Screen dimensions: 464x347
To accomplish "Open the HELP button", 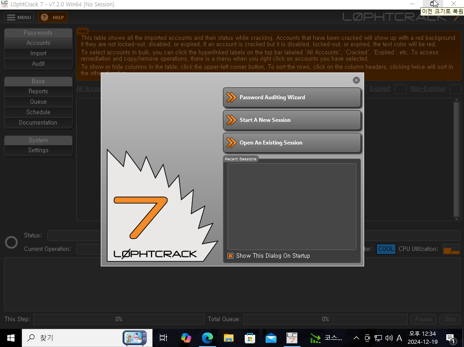I will click(53, 17).
